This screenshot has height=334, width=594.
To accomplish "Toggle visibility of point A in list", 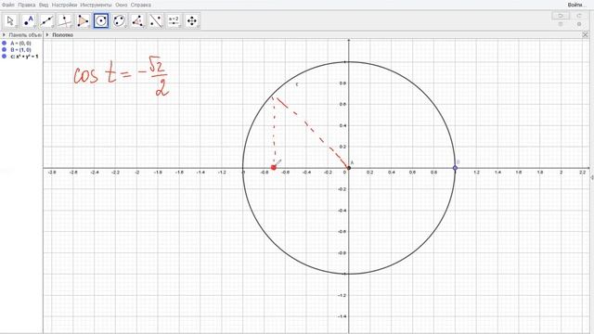I will point(4,44).
